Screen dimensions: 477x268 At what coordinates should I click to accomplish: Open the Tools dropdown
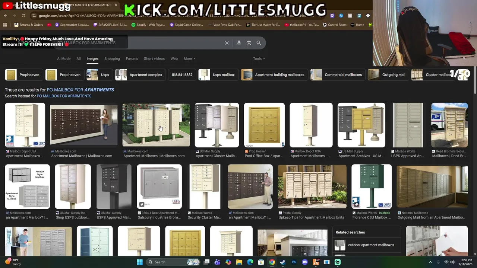point(259,58)
